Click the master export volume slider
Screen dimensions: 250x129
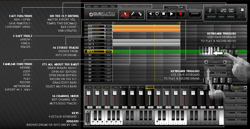[242, 10]
